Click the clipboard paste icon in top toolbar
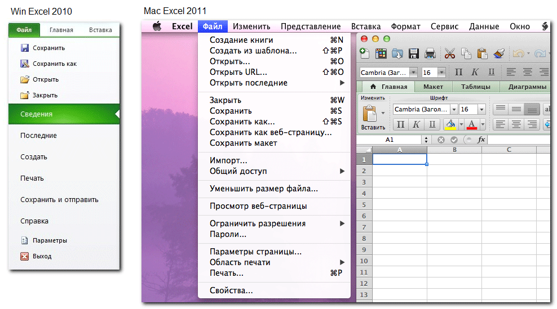The height and width of the screenshot is (309, 557). 482,53
